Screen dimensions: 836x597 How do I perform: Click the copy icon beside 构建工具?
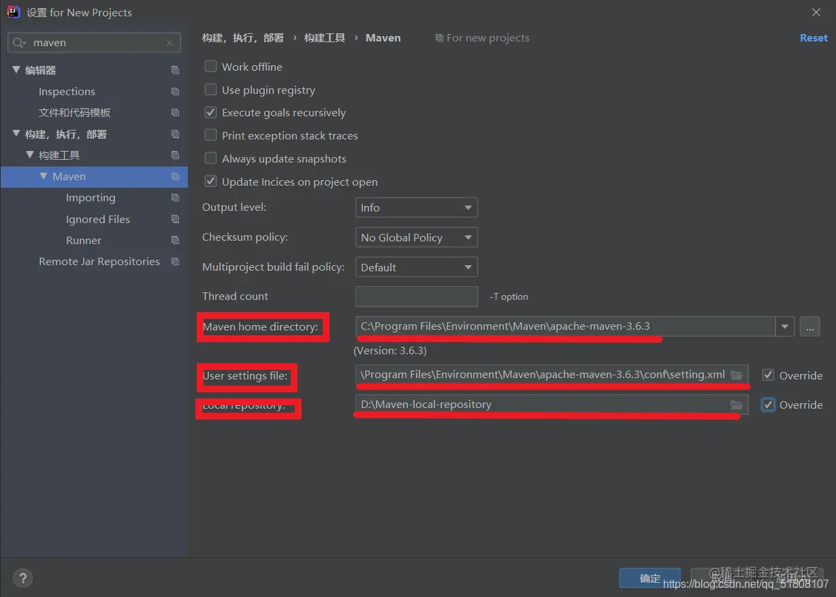click(175, 155)
